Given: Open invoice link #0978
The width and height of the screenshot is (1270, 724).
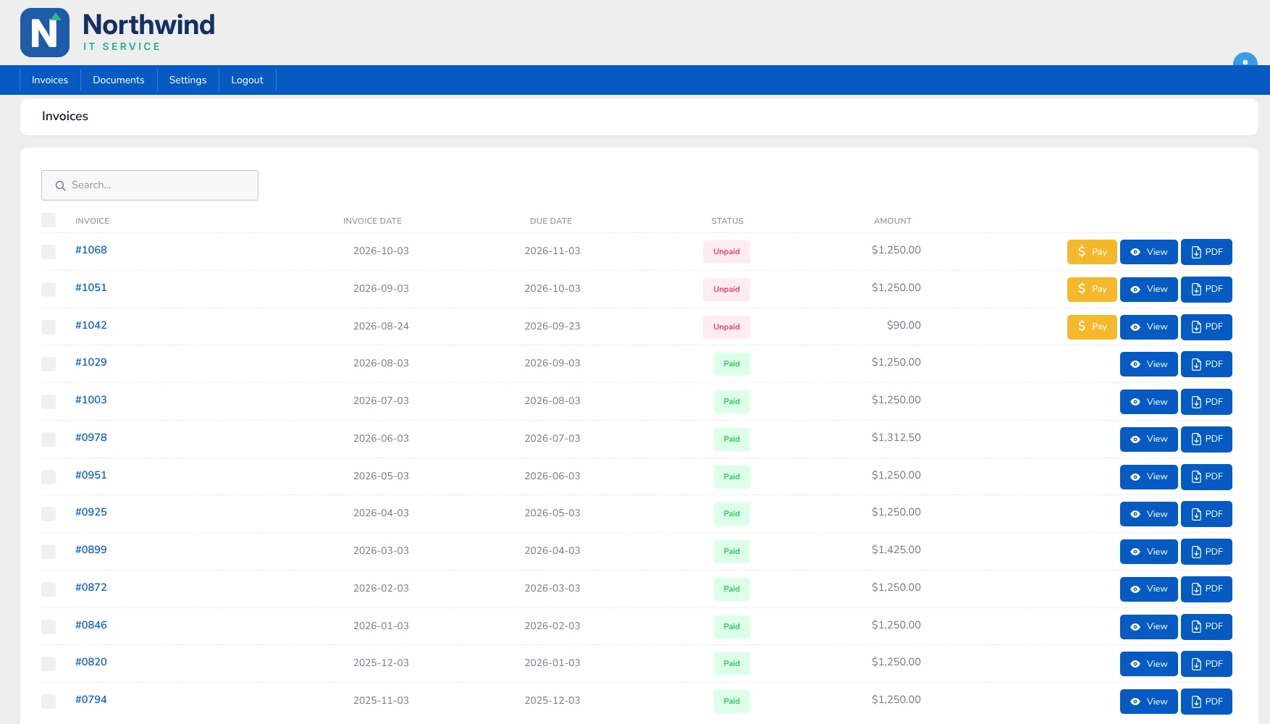Looking at the screenshot, I should 91,437.
